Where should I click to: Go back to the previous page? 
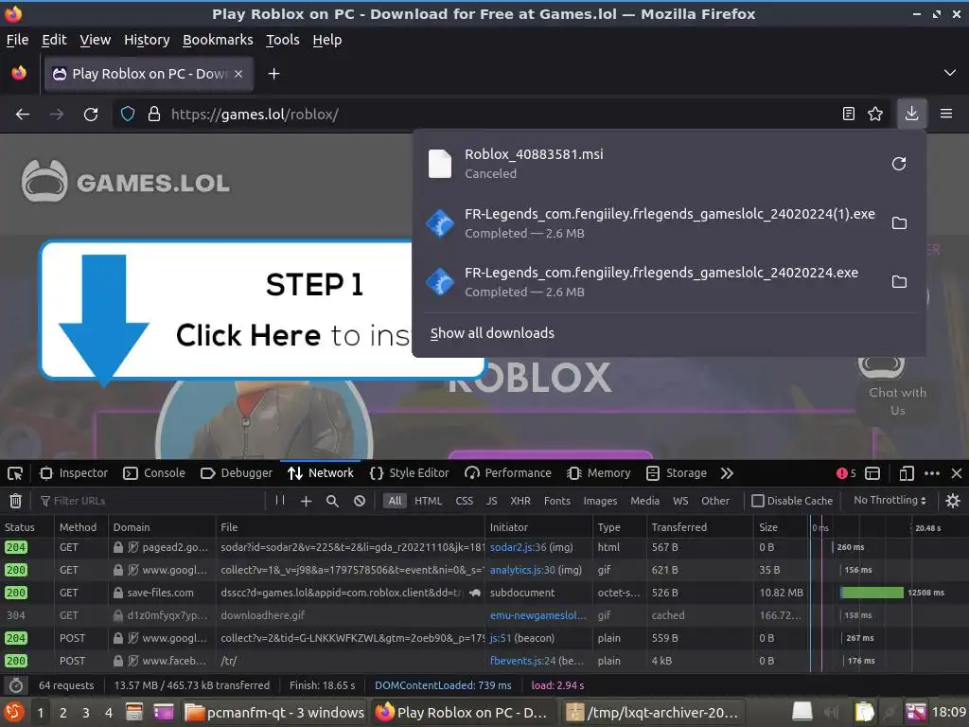[x=23, y=115]
